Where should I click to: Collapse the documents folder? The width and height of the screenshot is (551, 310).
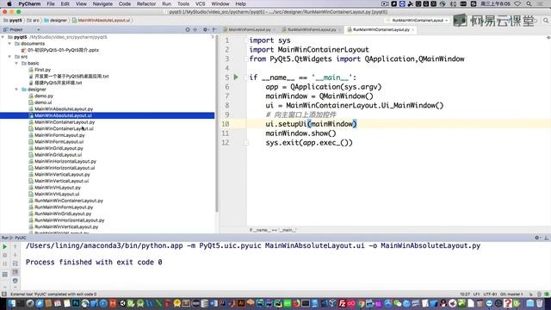point(9,44)
